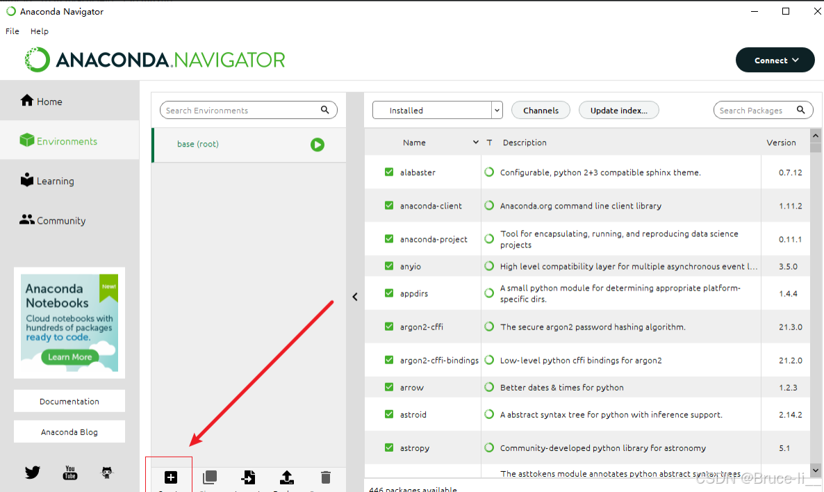The width and height of the screenshot is (824, 492).
Task: Go to the Environments tab
Action: [x=69, y=140]
